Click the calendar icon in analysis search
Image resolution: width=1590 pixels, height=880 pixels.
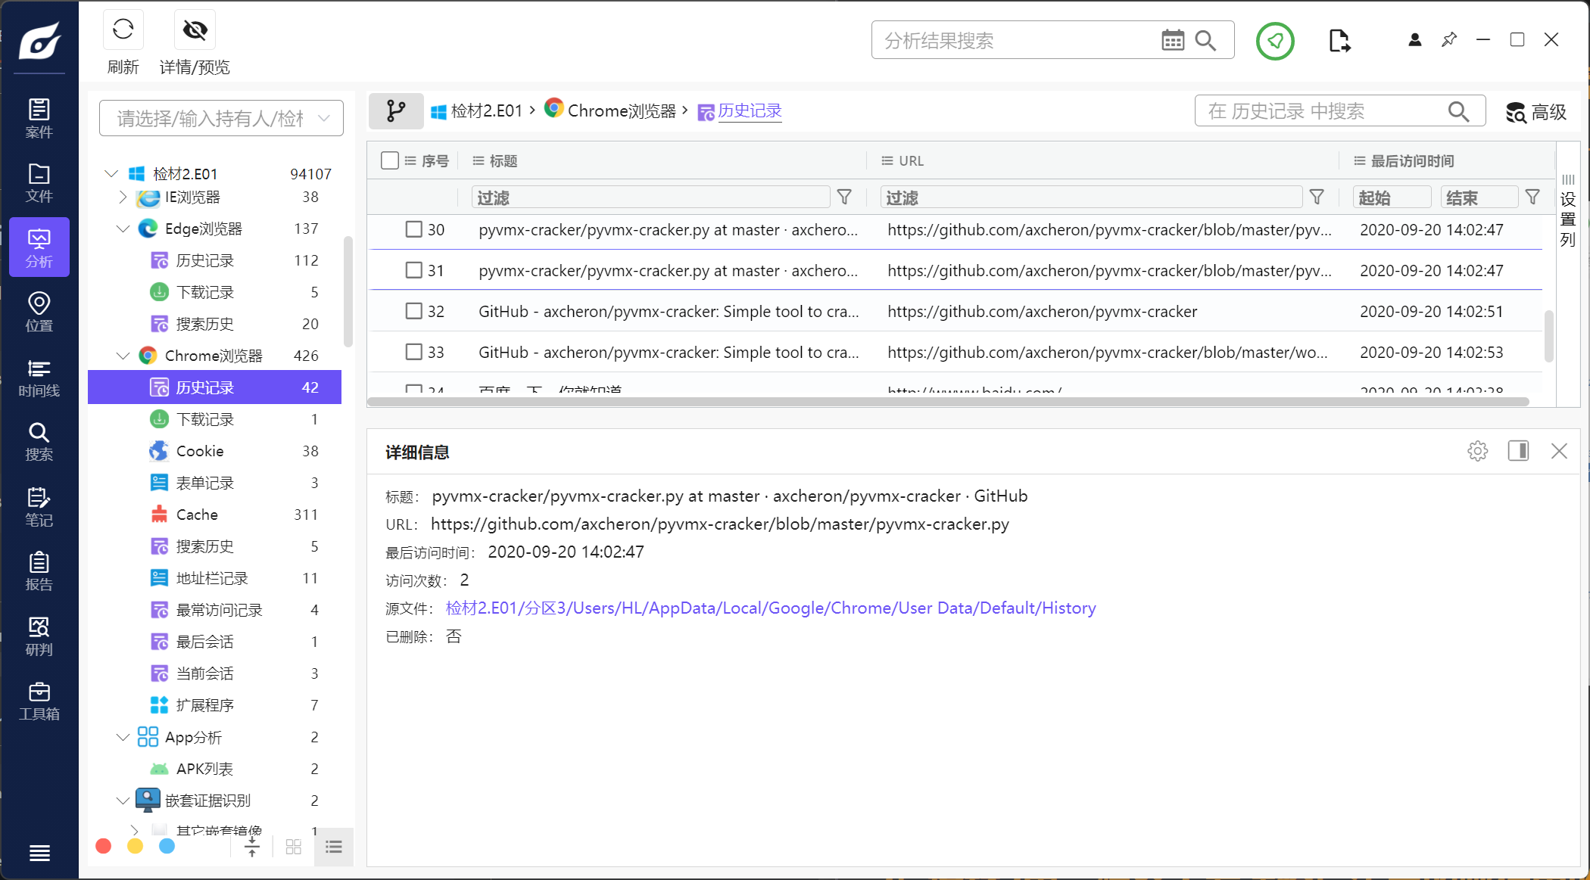1172,41
